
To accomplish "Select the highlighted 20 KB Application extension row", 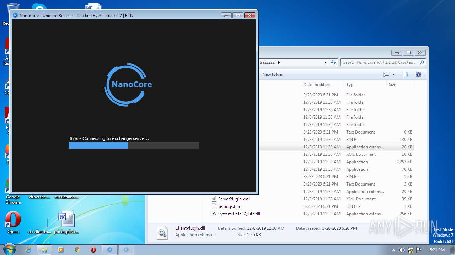I will tap(336, 147).
